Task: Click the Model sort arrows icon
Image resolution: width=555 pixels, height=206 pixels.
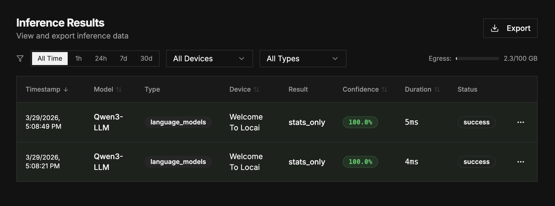Action: pyautogui.click(x=119, y=89)
